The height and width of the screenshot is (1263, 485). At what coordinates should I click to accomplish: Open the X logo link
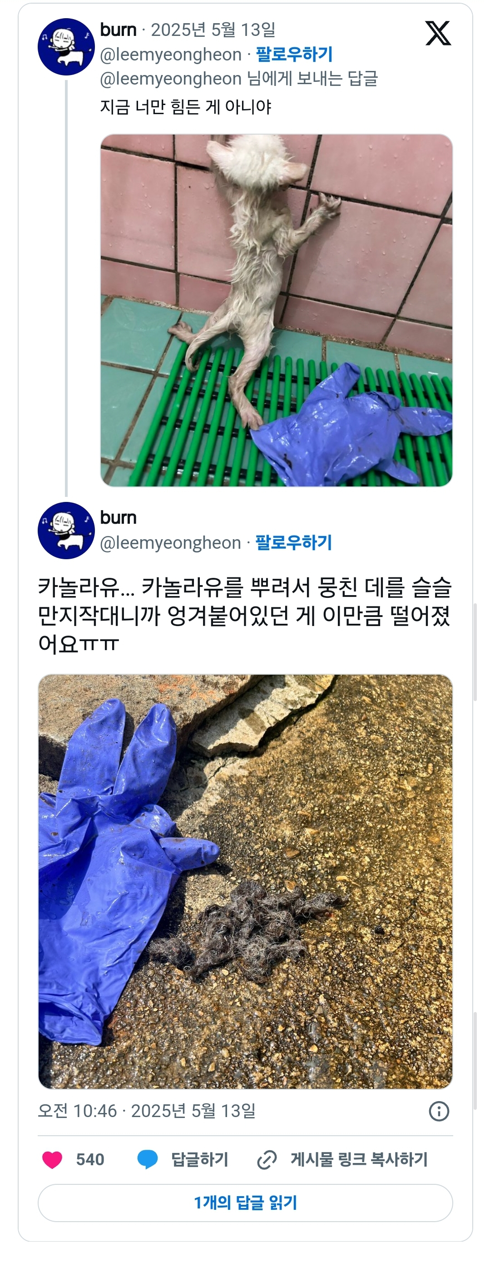tap(437, 33)
